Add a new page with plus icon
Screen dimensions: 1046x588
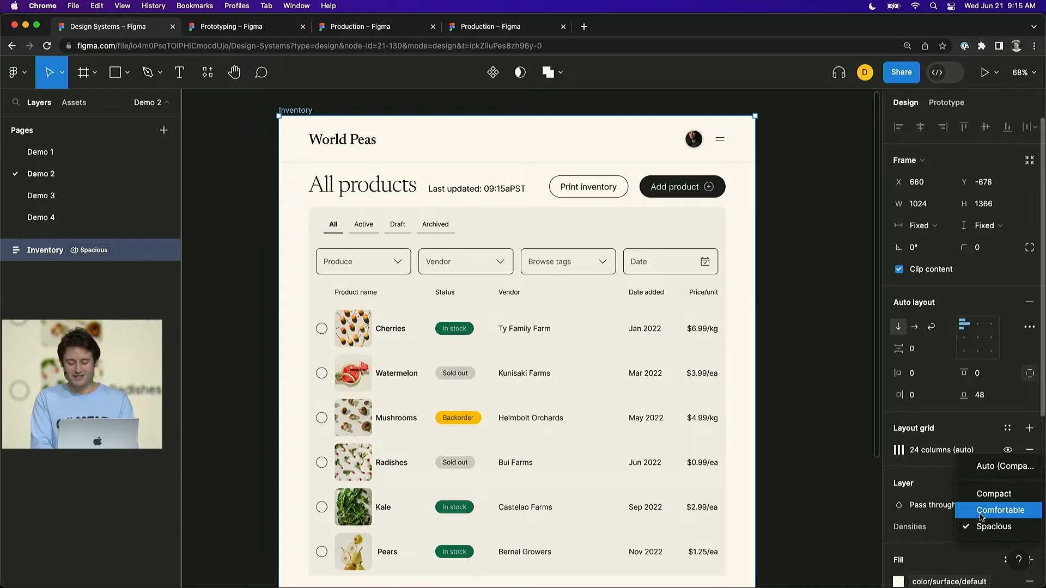[164, 130]
